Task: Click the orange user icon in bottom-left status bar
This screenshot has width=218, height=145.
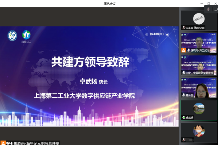Action: tap(3, 143)
